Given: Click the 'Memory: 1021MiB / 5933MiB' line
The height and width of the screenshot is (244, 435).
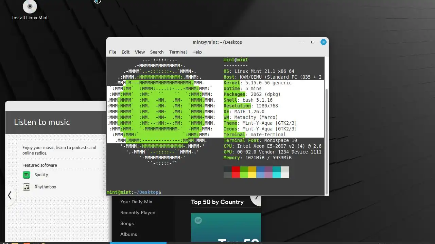Looking at the screenshot, I should [258, 158].
